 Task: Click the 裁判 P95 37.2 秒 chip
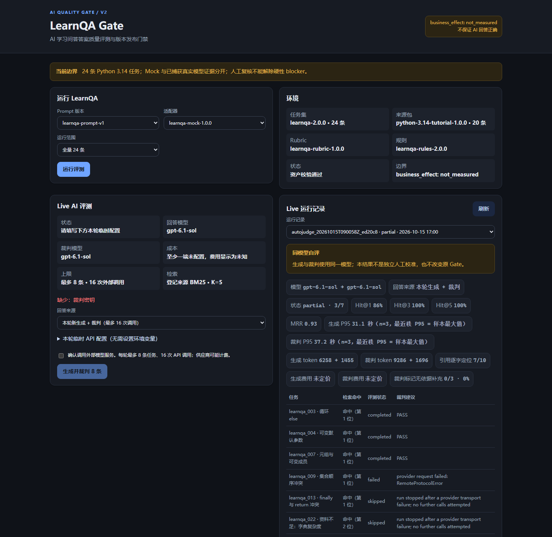pos(360,342)
